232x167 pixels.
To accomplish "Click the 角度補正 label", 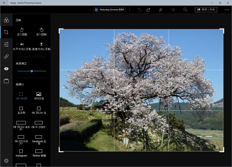I will click(x=21, y=63).
